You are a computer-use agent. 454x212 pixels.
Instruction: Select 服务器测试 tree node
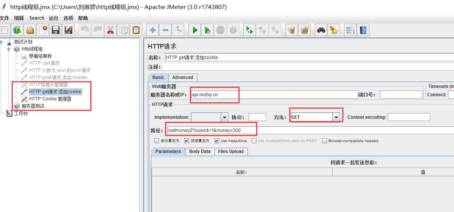pos(33,106)
